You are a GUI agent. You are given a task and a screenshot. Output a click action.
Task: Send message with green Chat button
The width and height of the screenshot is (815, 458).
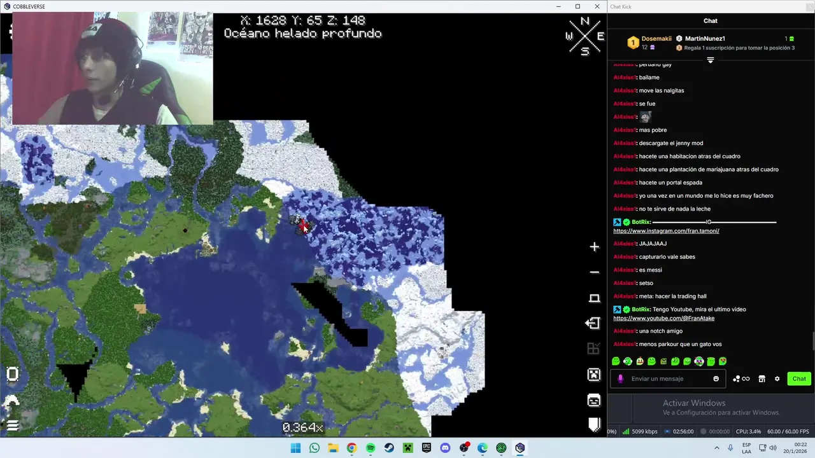tap(799, 378)
